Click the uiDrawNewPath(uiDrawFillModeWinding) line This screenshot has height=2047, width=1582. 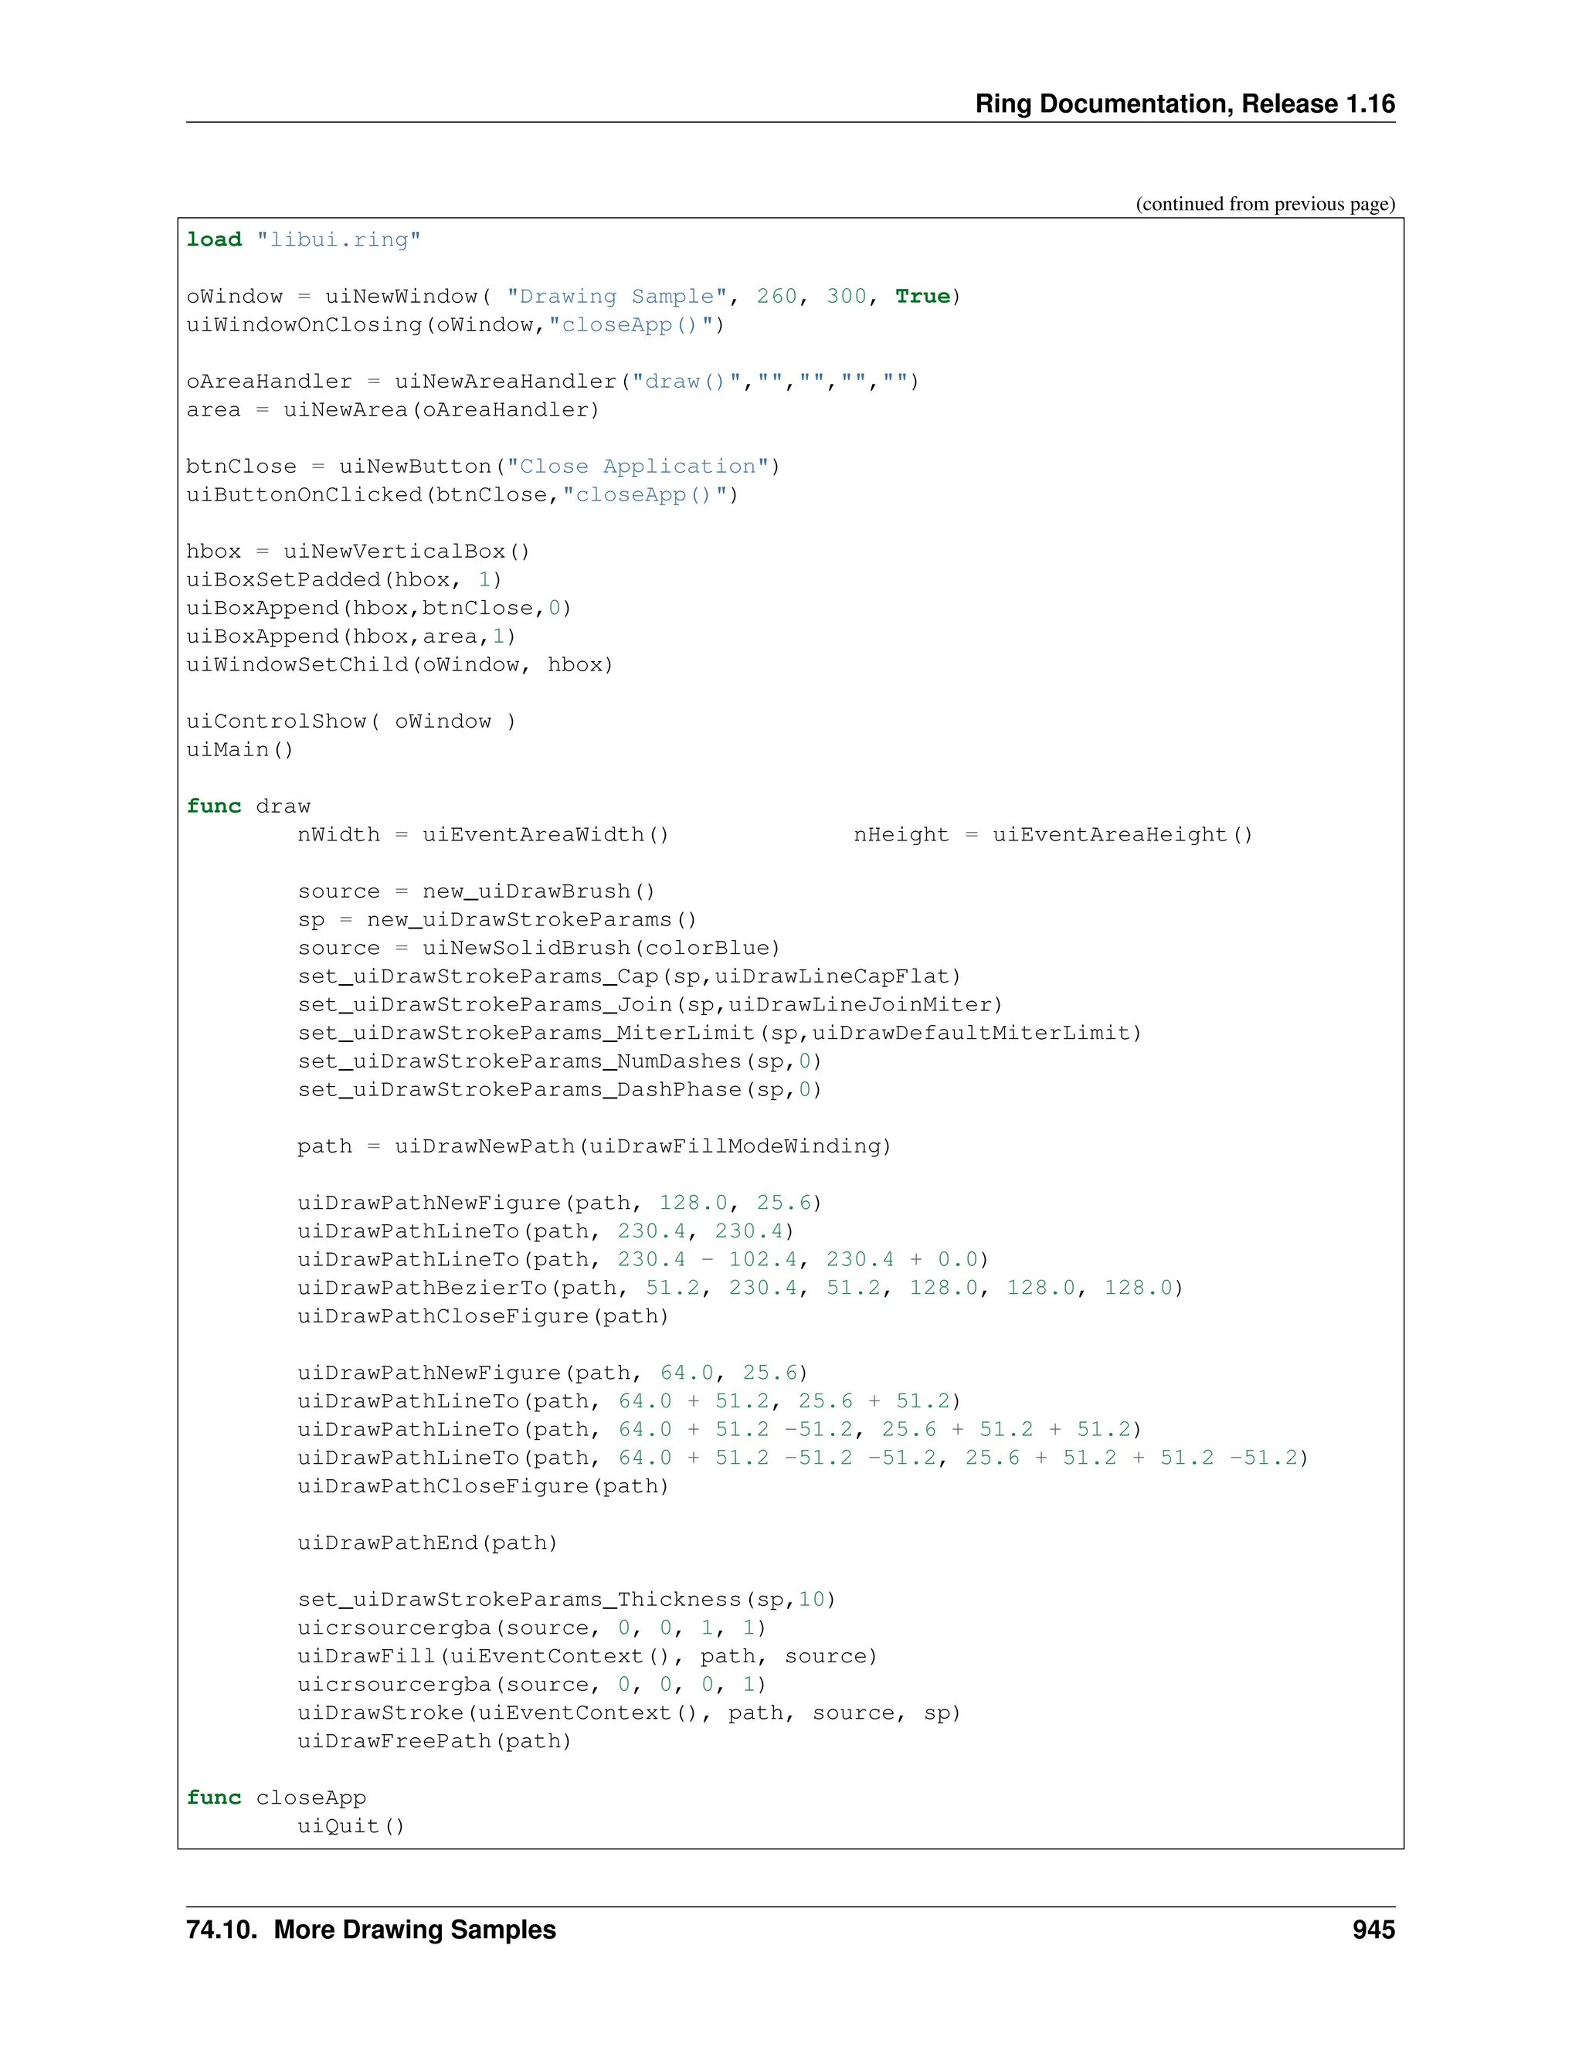click(x=594, y=1146)
